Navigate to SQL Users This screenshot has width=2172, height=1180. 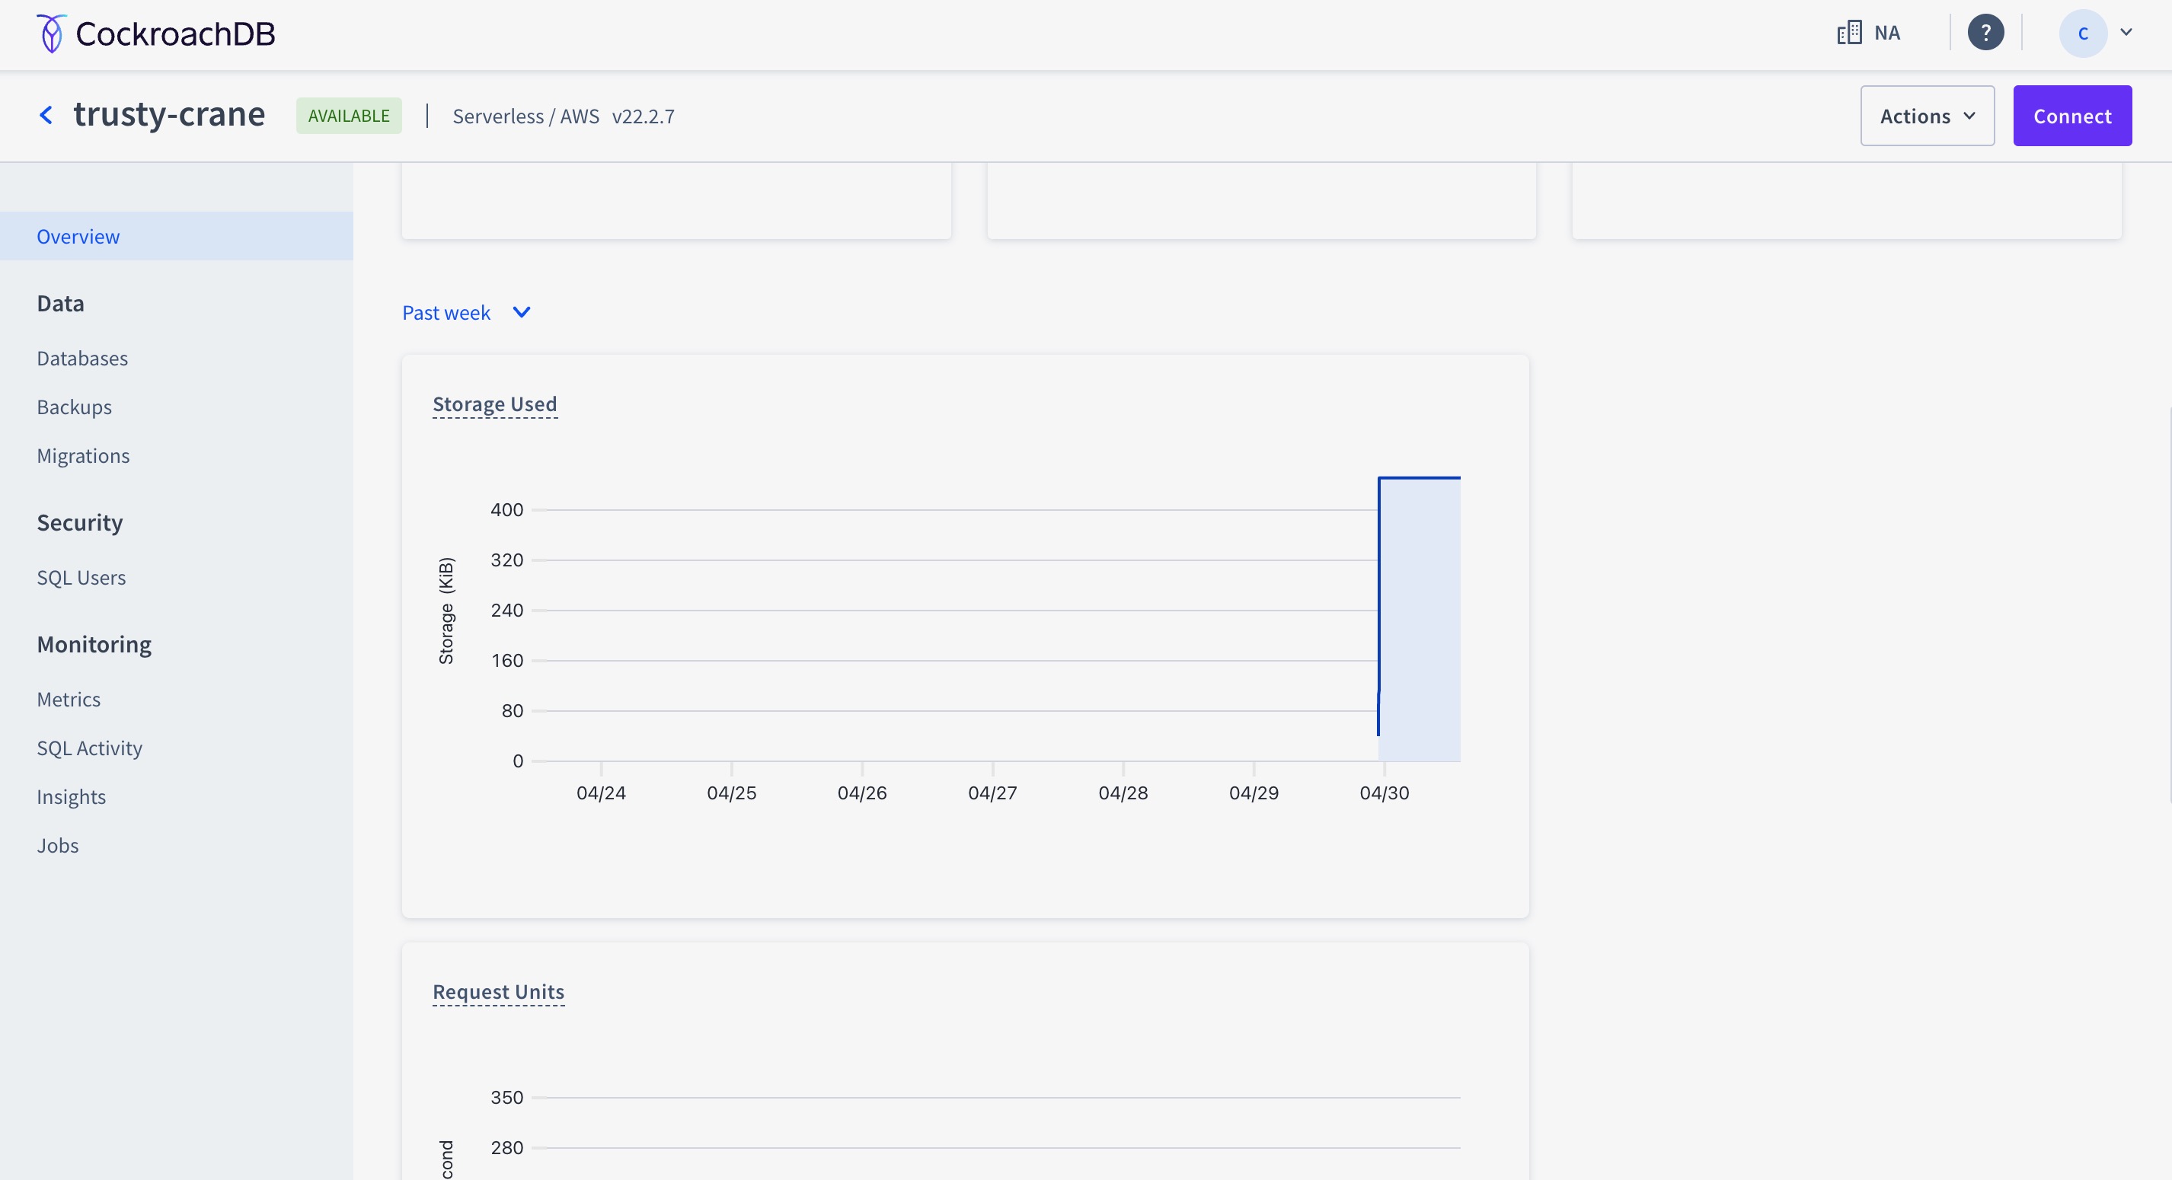coord(81,577)
